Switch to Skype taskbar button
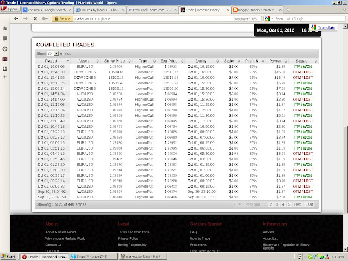Image resolution: width=348 pixels, height=261 pixels. (94, 257)
